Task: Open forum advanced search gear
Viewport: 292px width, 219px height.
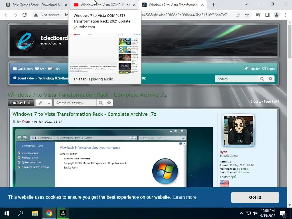Action: [x=270, y=79]
